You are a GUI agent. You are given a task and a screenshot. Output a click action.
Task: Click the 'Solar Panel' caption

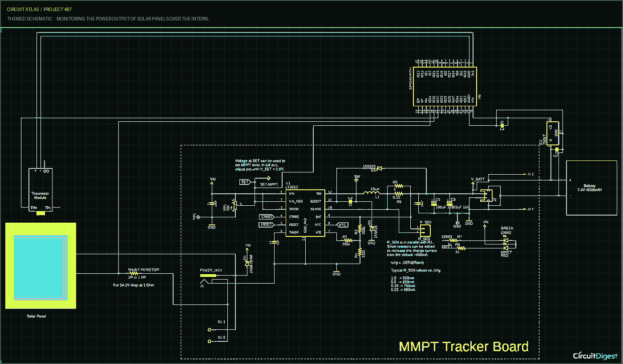[x=36, y=316]
